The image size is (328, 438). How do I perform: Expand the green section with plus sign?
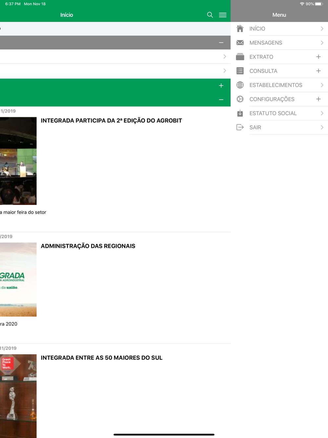(221, 86)
